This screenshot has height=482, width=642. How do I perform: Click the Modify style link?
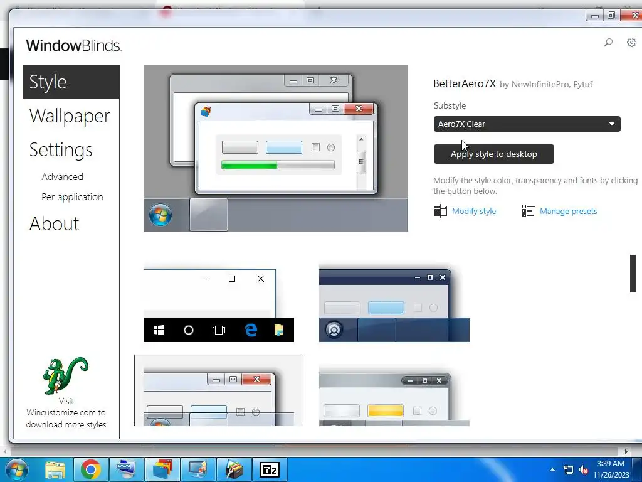pyautogui.click(x=474, y=211)
